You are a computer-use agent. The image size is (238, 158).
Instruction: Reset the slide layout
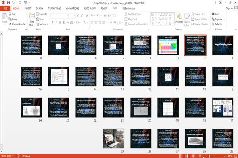[40, 19]
